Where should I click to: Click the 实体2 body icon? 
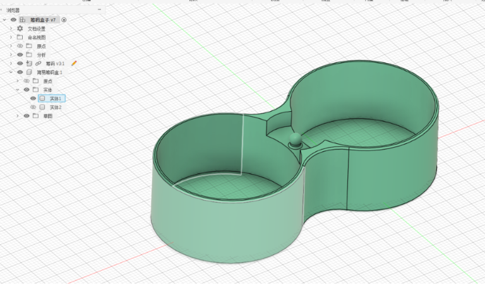tap(42, 107)
